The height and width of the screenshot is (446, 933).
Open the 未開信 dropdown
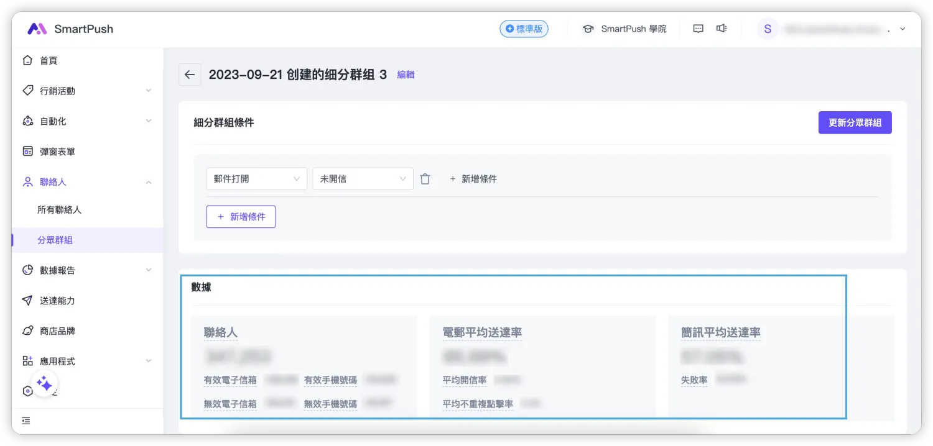[363, 179]
